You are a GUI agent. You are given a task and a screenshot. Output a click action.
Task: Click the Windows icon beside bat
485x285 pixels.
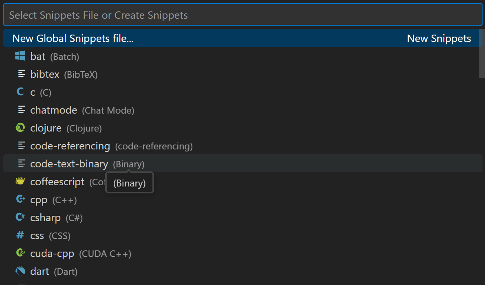coord(20,56)
